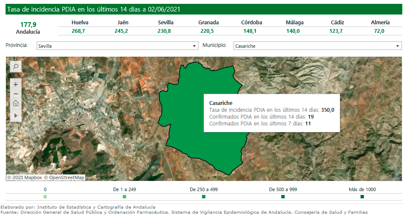
Task: Reset map to home view
Action: coord(16,103)
